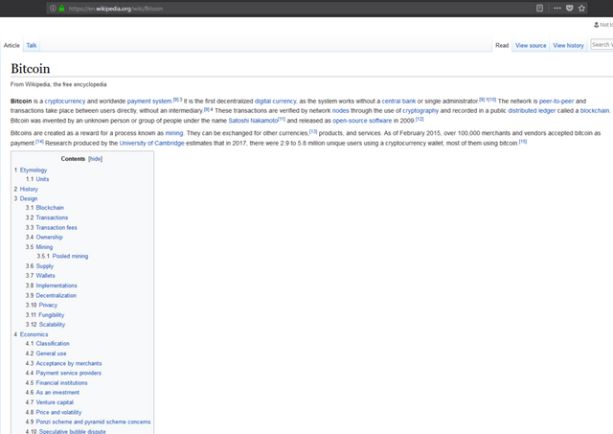Screen dimensions: 613x434
Task: Switch to the Article tab
Action: pos(11,45)
